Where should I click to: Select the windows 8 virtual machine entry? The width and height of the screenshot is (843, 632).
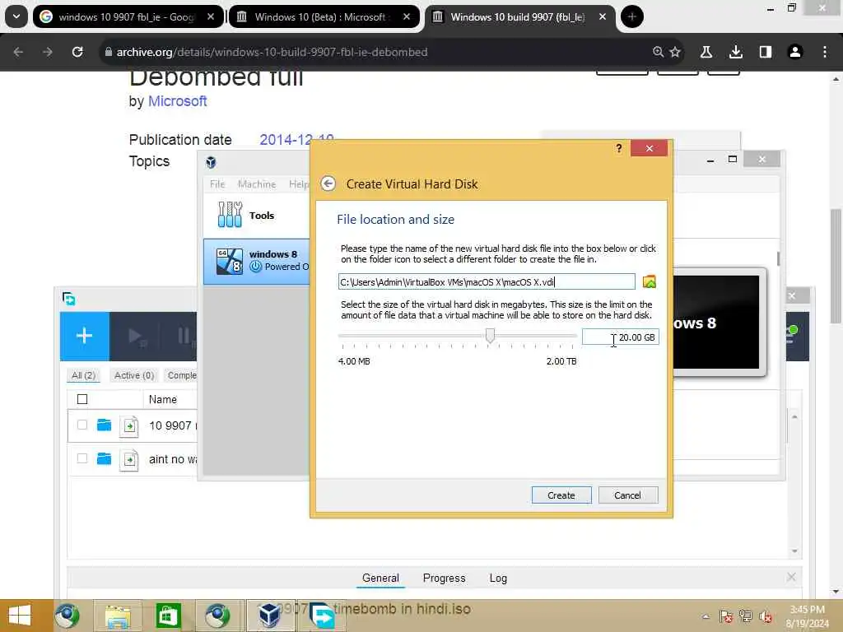[257, 261]
